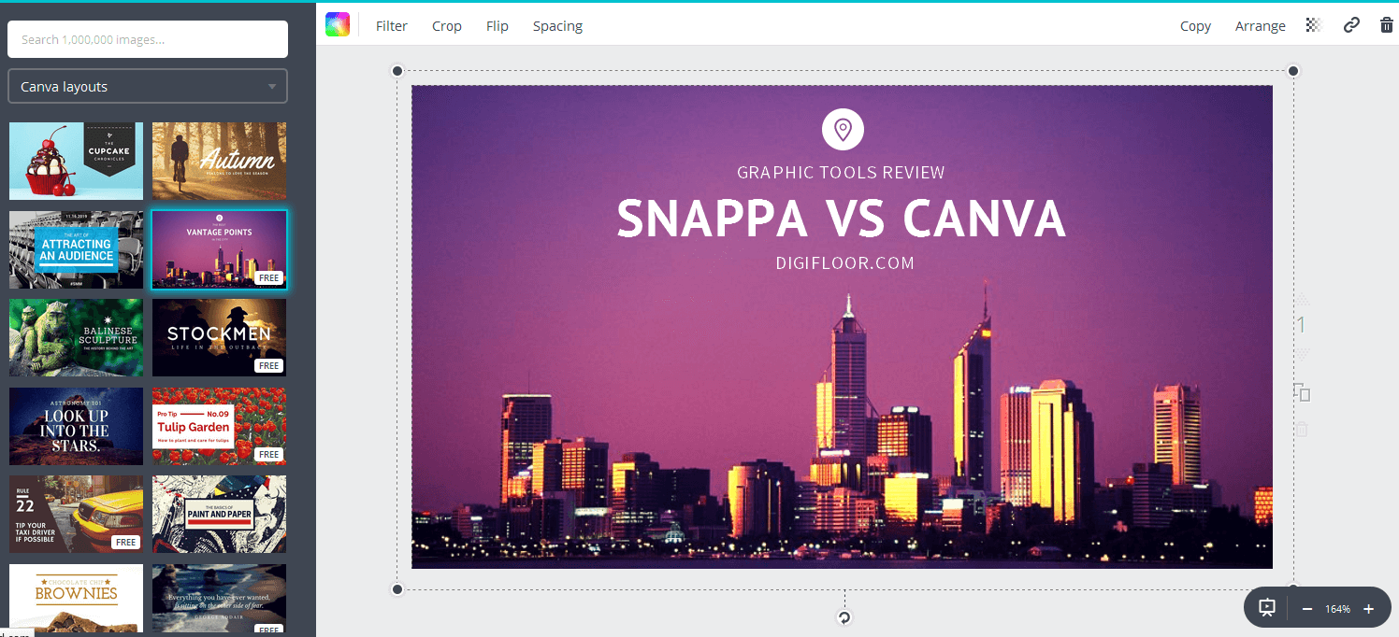This screenshot has width=1399, height=637.
Task: Click the top-right selection handle
Action: tap(1293, 71)
